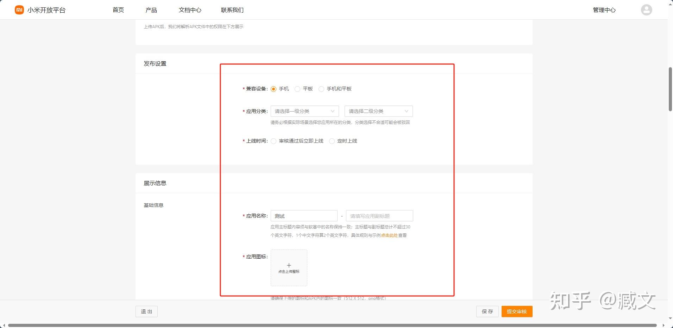This screenshot has height=328, width=673.
Task: Click the upload icon to add app icon
Action: click(289, 267)
